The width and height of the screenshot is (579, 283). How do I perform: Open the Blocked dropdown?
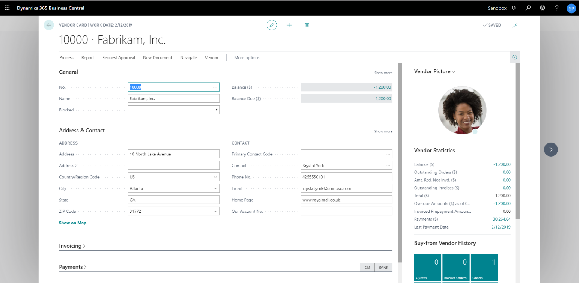[x=174, y=110]
